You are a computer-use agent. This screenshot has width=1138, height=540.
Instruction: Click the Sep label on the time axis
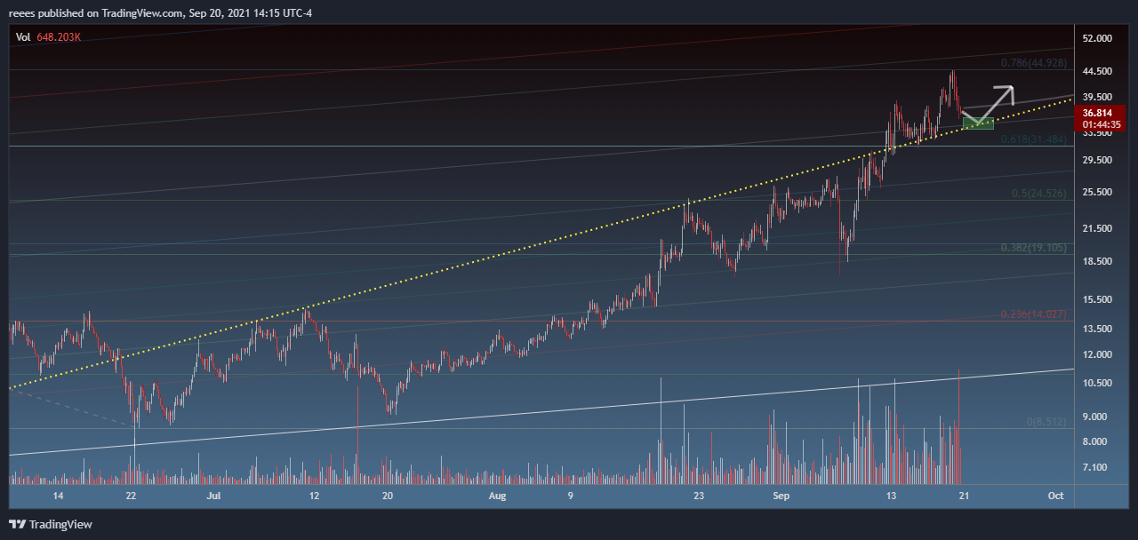pos(781,496)
